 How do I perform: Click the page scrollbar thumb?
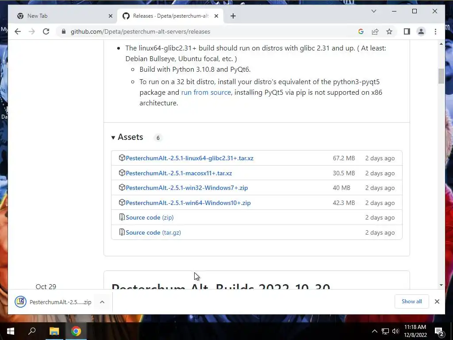pos(441,76)
